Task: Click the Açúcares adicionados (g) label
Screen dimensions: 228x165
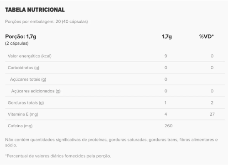Action: (x=36, y=91)
